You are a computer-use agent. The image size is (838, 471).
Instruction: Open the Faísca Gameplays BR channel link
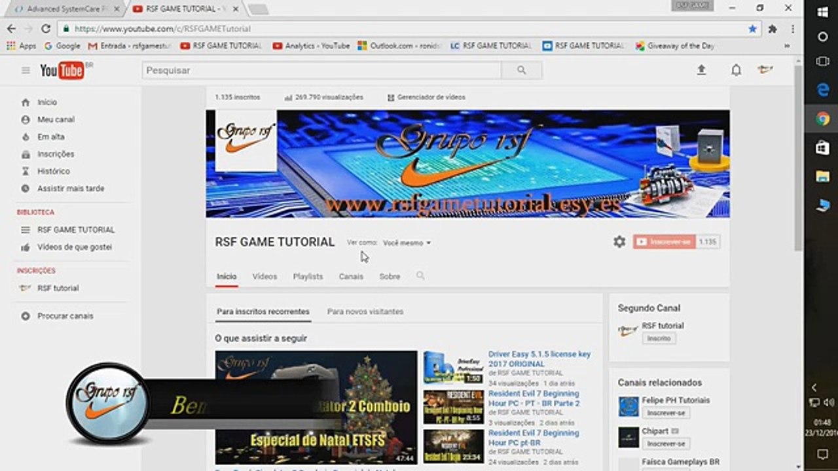681,462
